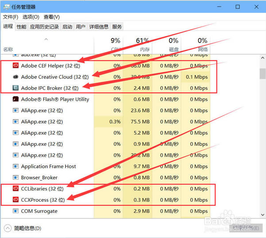This screenshot has width=266, height=238.
Task: Select CCXProcess (32 位) process name
Action: (x=43, y=200)
